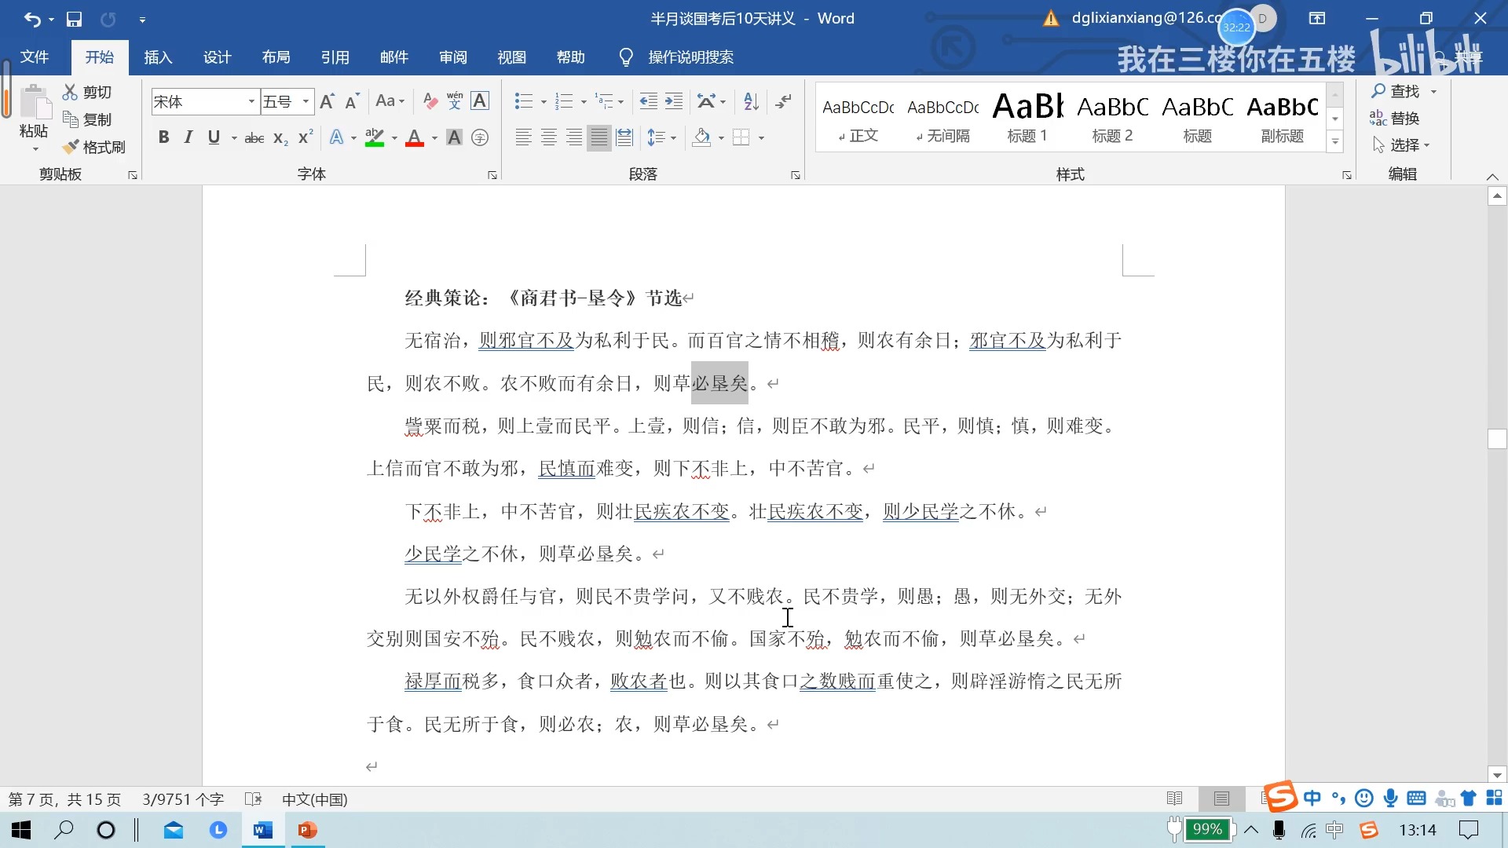Switch to 审阅 Review tab
This screenshot has height=848, width=1508.
tap(452, 57)
